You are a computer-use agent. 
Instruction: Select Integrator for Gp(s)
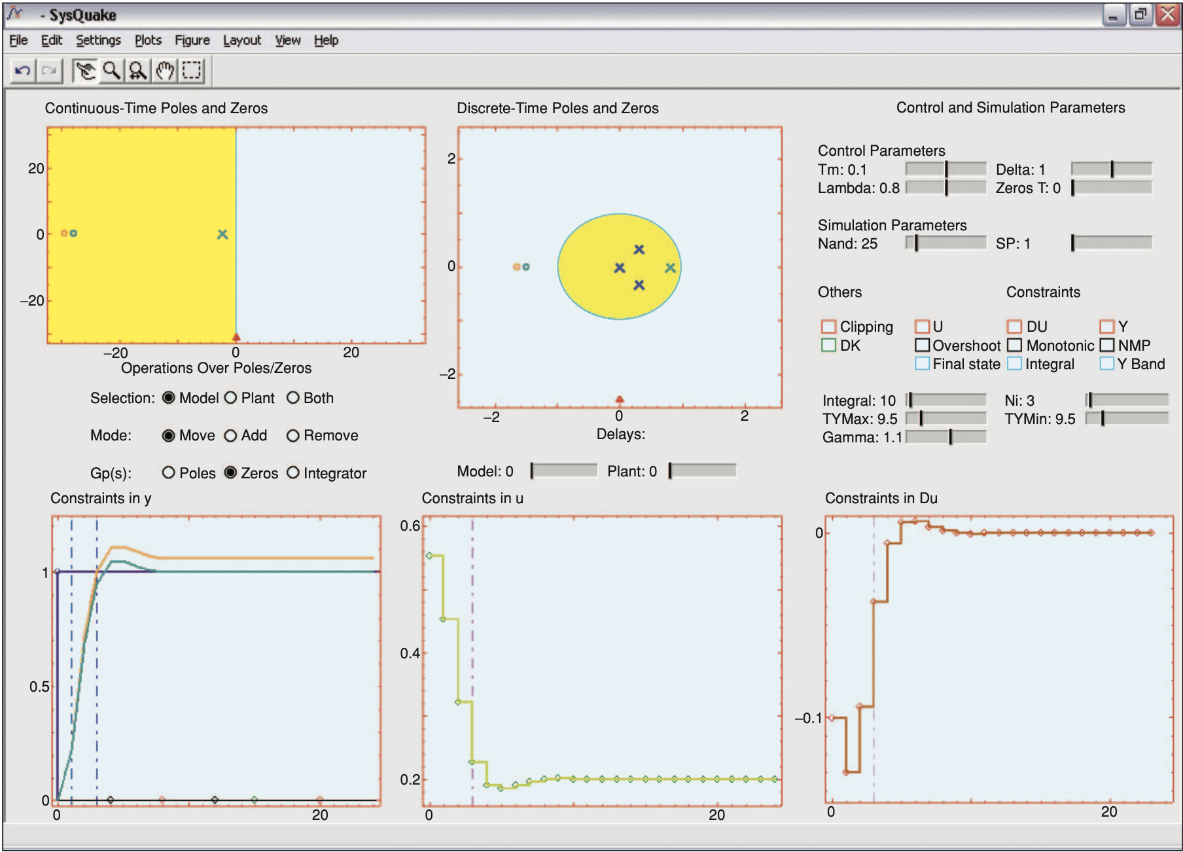click(x=293, y=472)
